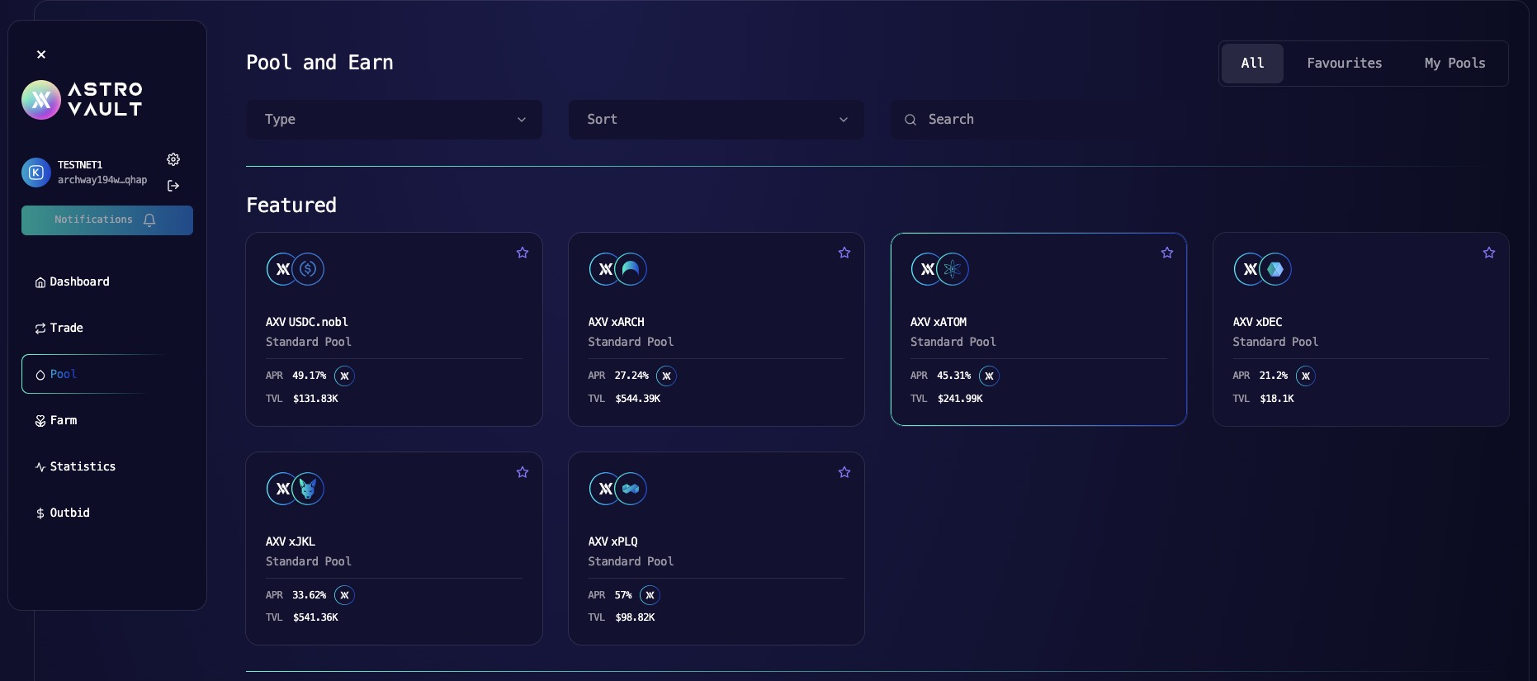Click the settings gear icon
The image size is (1537, 681).
pos(173,159)
